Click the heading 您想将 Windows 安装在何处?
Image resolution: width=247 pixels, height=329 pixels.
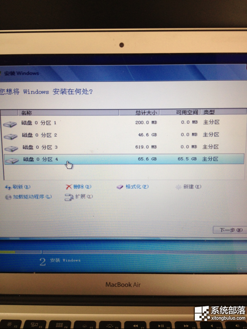46,92
